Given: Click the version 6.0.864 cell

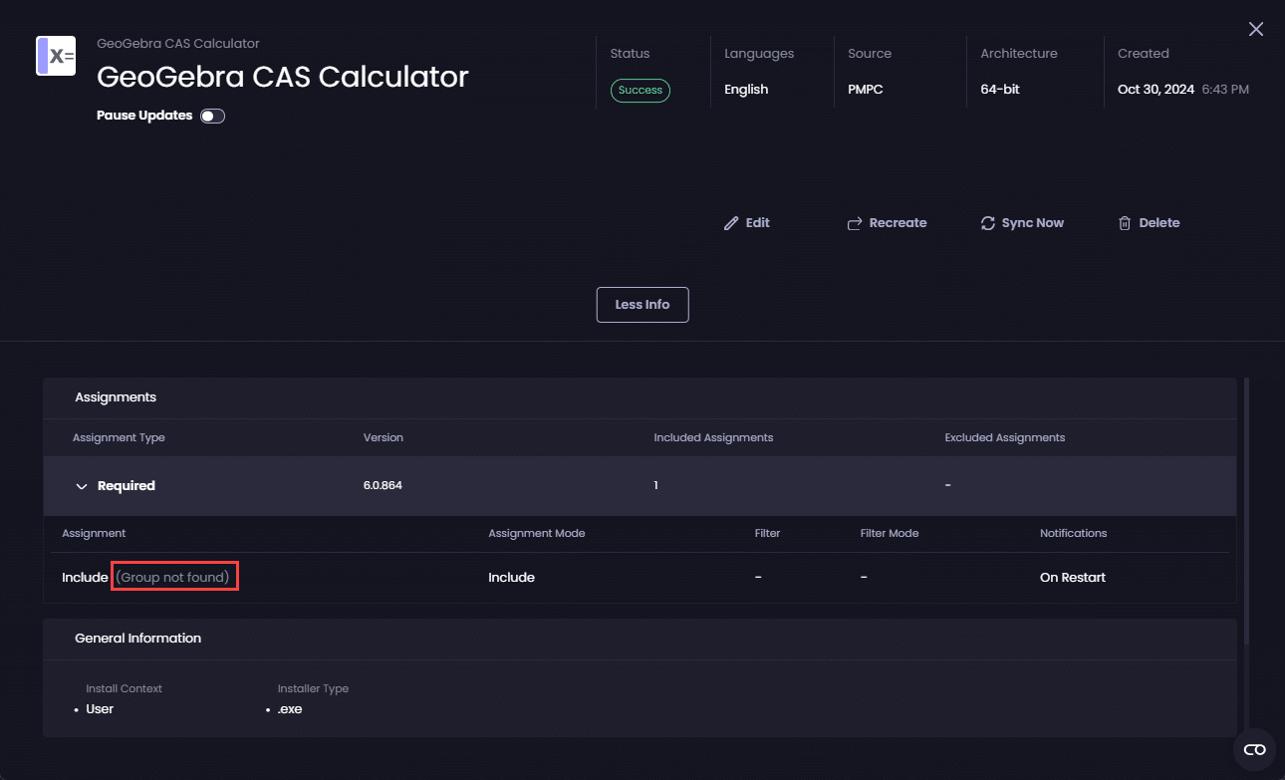Looking at the screenshot, I should pyautogui.click(x=383, y=486).
